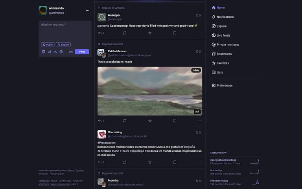
Task: Open Private mentions in sidebar
Action: pos(227,44)
